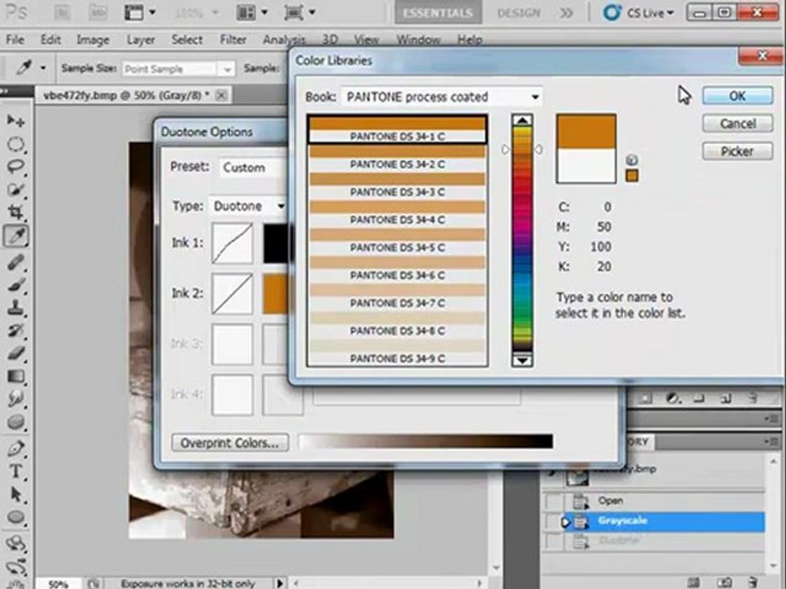Toggle history brush source for Open state

click(553, 501)
